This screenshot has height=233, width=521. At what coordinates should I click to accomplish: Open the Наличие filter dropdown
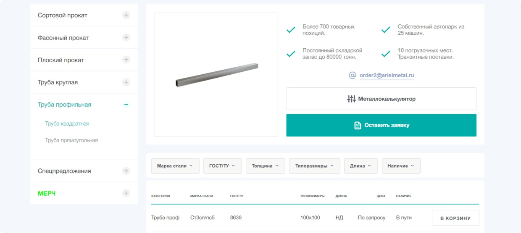401,166
